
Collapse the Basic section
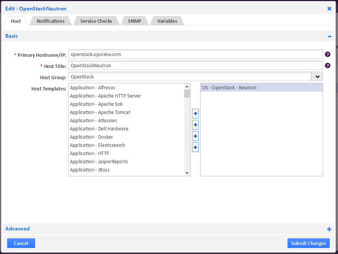pyautogui.click(x=329, y=36)
